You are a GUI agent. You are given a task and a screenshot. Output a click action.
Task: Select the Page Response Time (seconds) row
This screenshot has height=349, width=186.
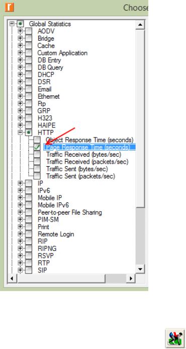point(89,147)
